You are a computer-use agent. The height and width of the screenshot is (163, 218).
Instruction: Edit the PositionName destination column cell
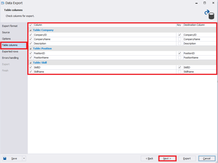(200, 57)
